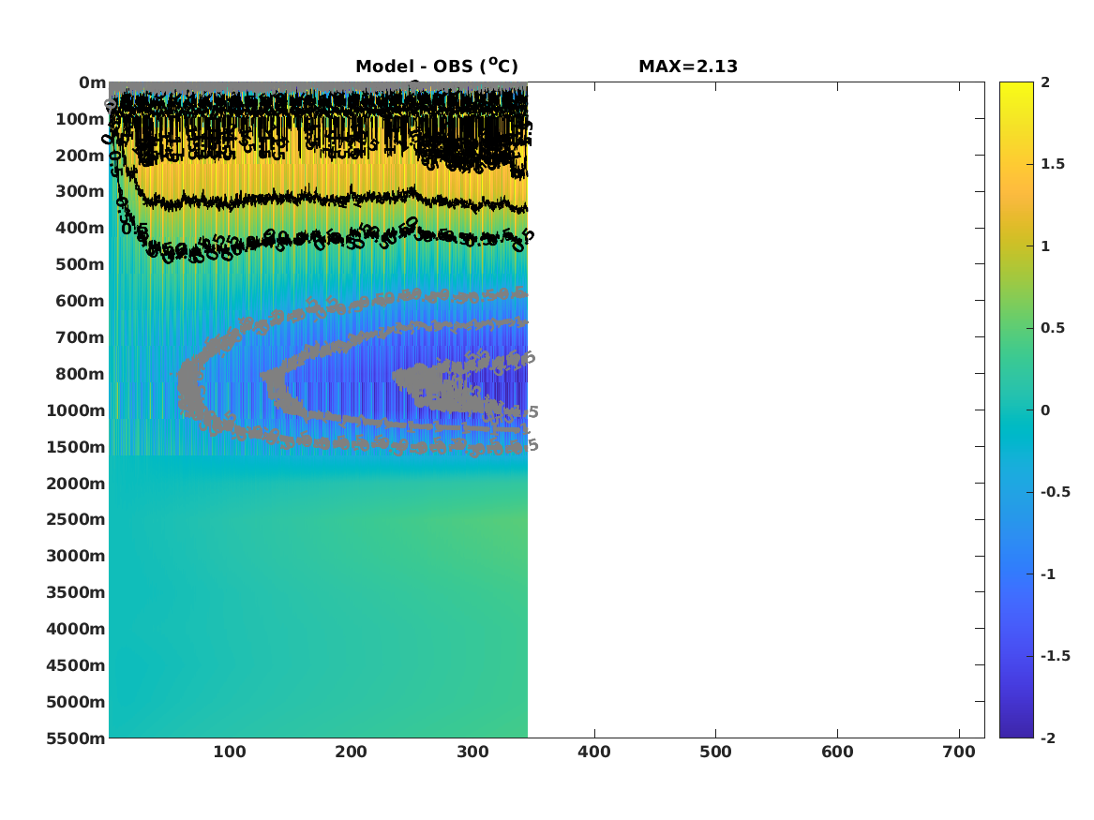This screenshot has width=1094, height=820.
Task: Click the '4500m' depth axis label
Action: tap(76, 665)
